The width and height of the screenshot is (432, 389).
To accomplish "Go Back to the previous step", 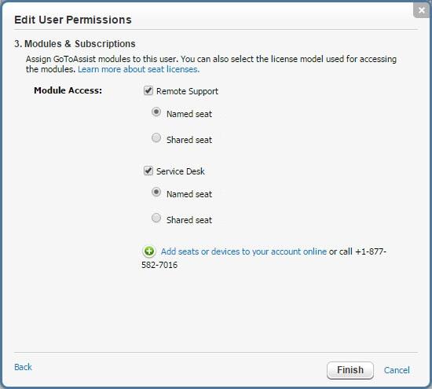I will coord(23,367).
